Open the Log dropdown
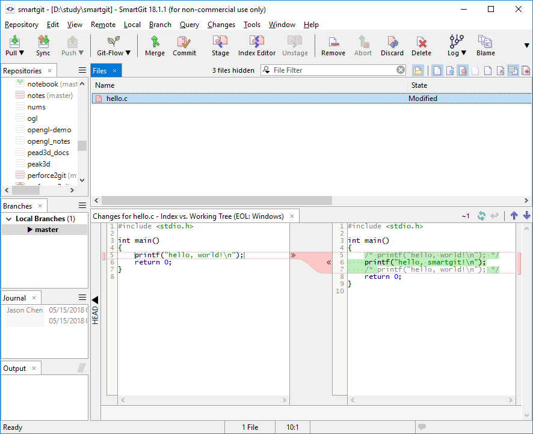The image size is (533, 434). click(463, 53)
